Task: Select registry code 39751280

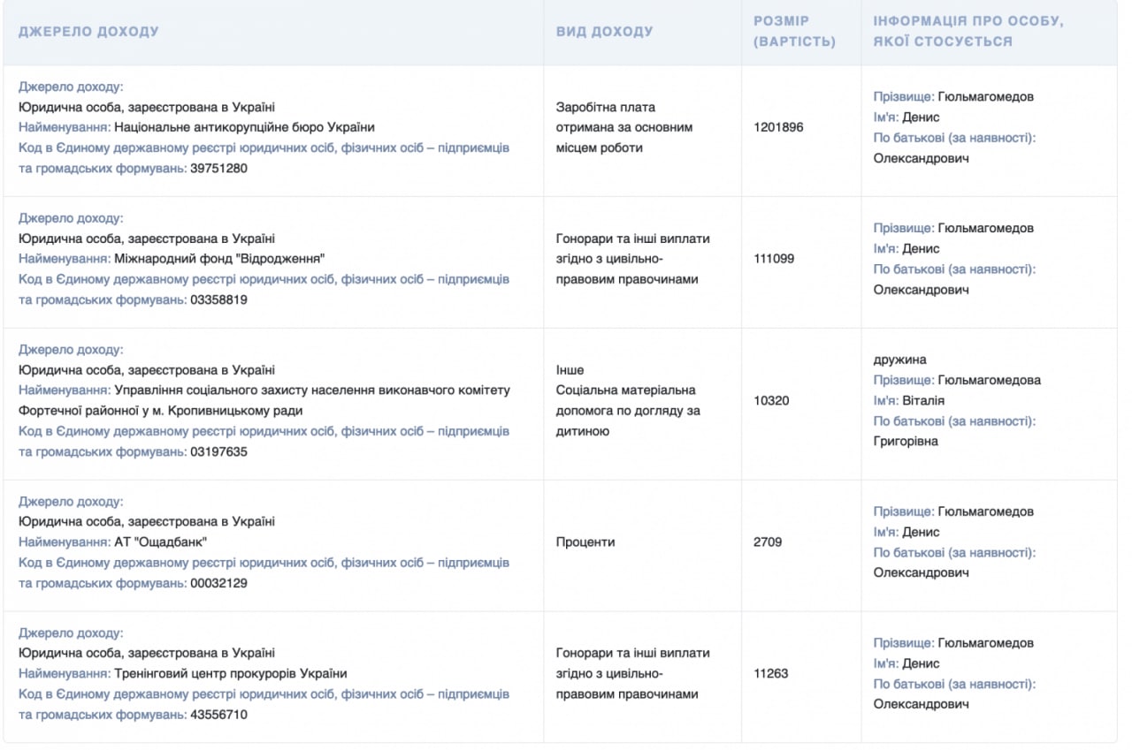Action: pos(218,168)
